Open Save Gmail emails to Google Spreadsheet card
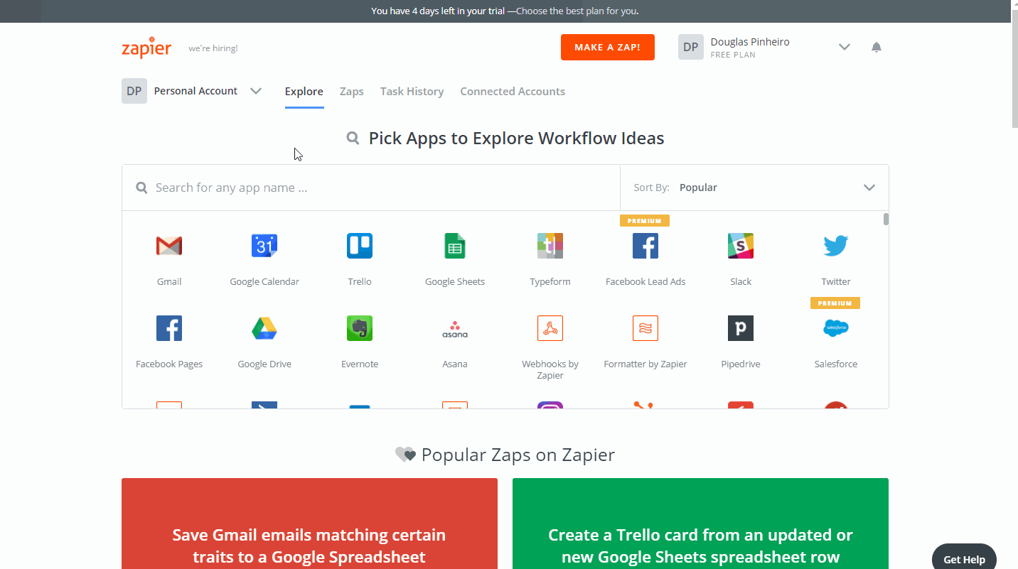Screen dimensions: 1018x569 (309, 524)
